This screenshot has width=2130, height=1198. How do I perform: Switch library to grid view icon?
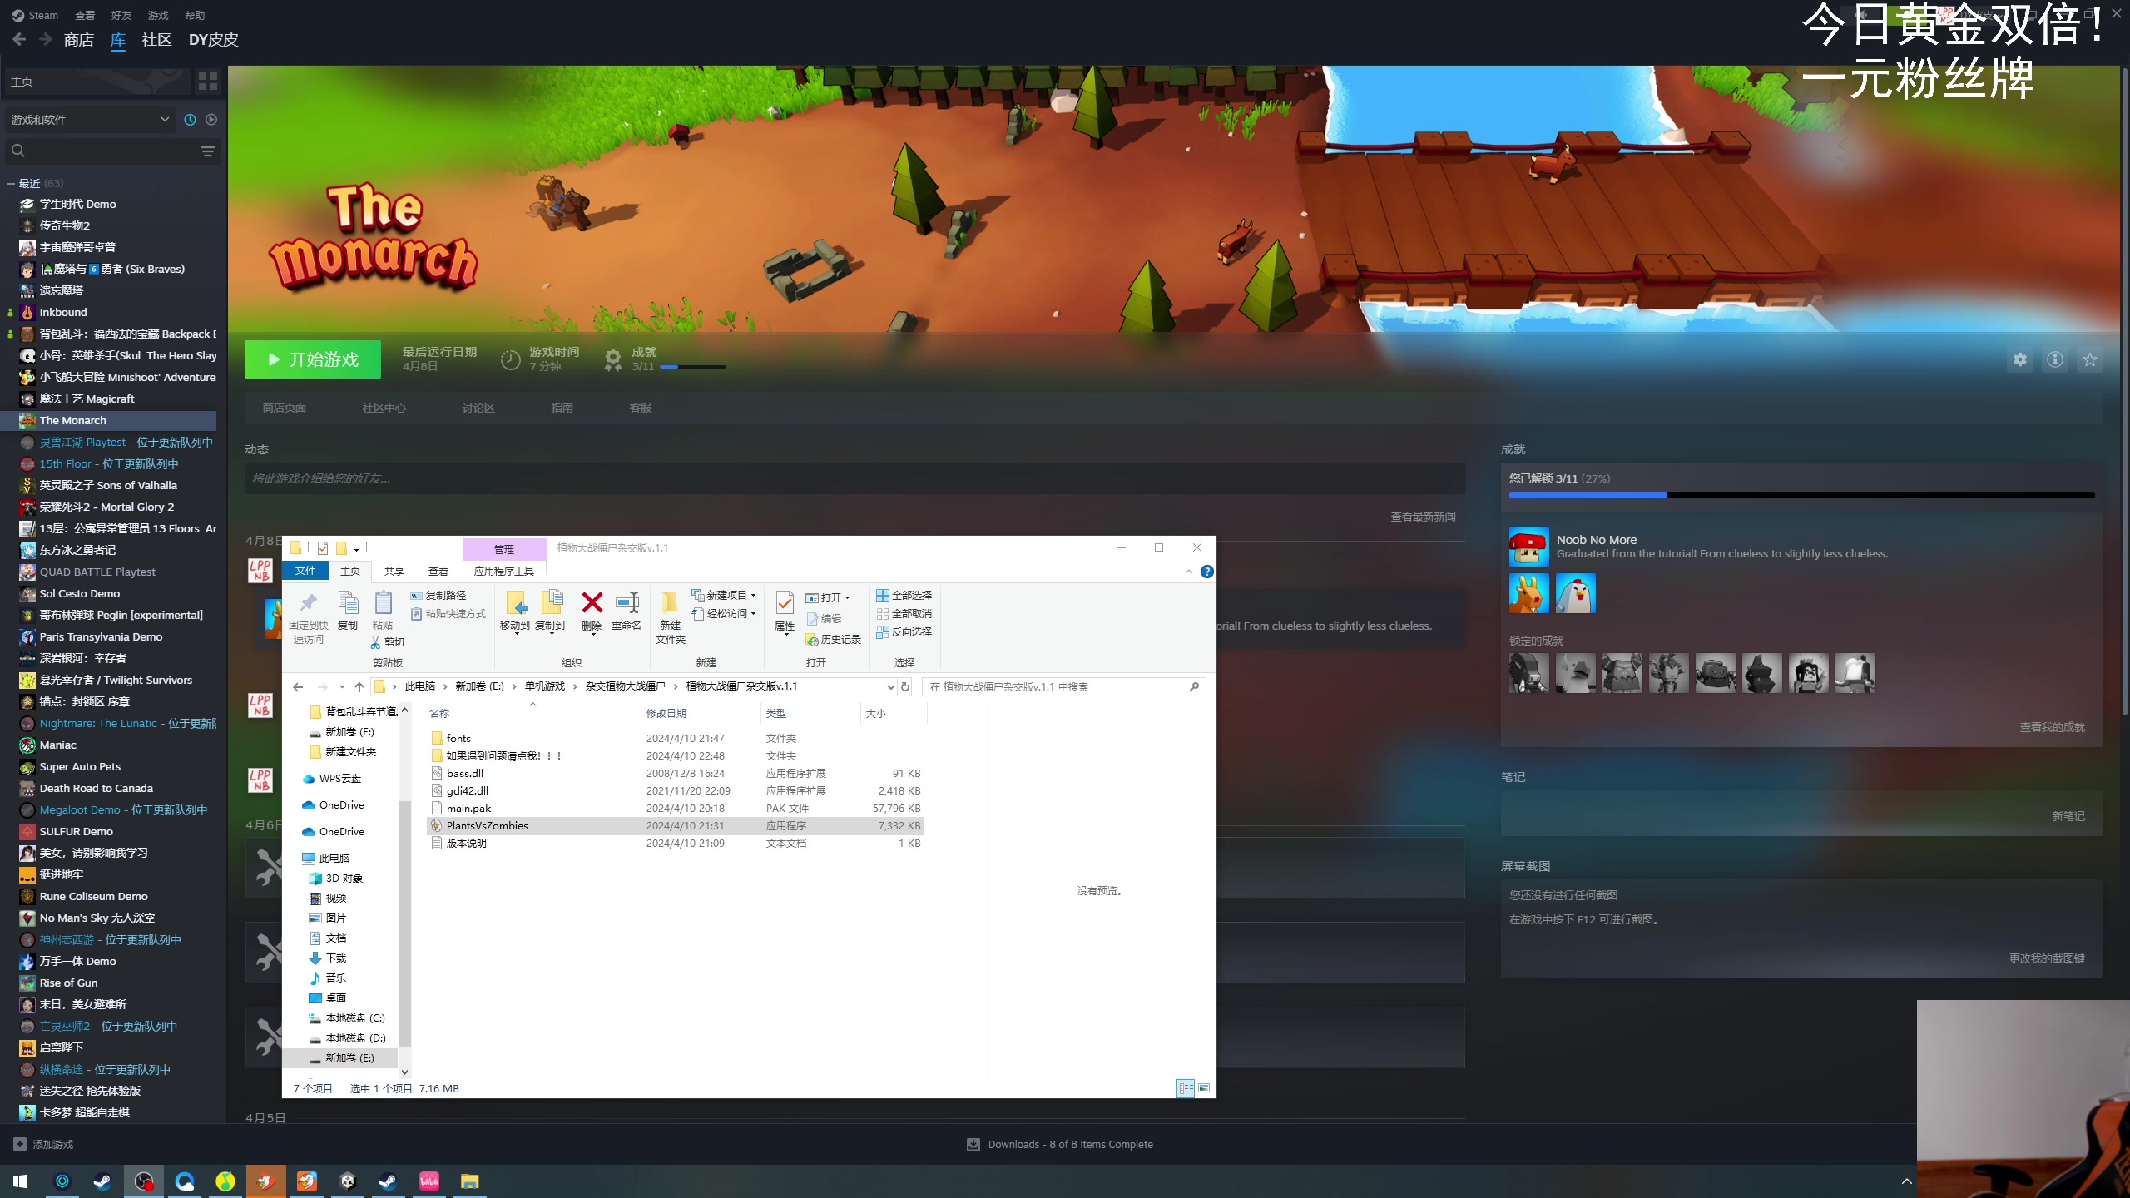(207, 81)
